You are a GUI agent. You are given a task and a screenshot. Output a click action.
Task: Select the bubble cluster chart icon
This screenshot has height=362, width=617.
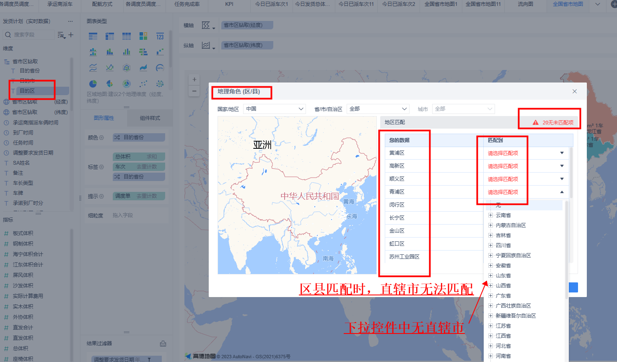point(160,84)
